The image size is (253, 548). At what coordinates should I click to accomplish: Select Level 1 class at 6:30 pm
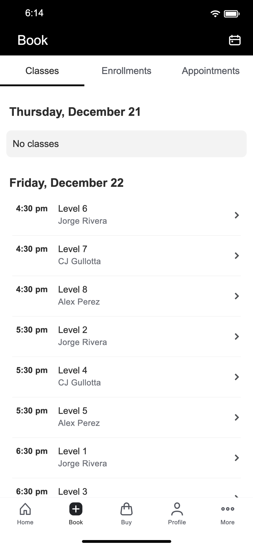click(x=126, y=458)
